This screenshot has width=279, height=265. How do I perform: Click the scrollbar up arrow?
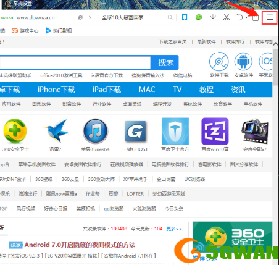(275, 44)
